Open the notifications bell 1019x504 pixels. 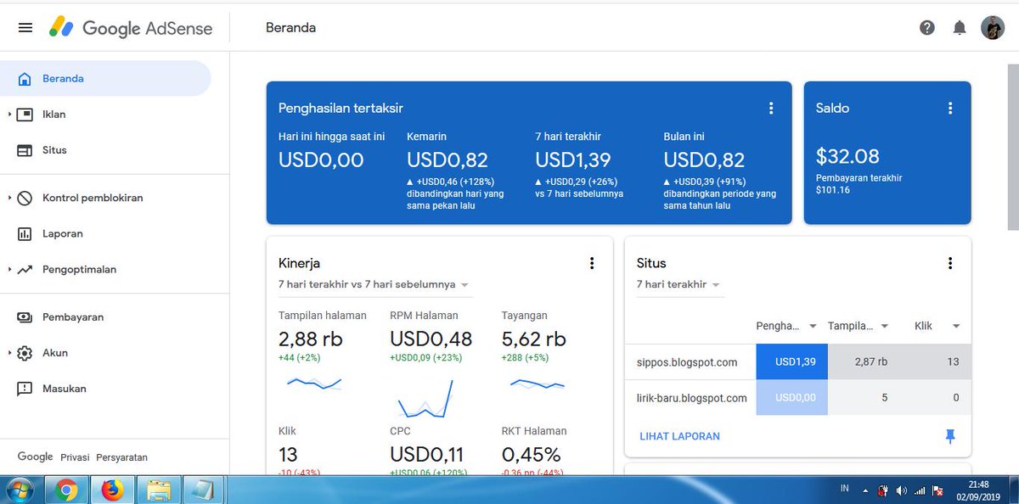pos(960,28)
